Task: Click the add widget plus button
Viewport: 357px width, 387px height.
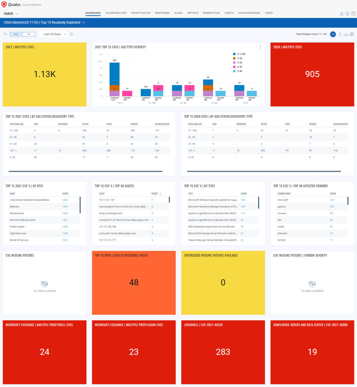Action: point(333,34)
